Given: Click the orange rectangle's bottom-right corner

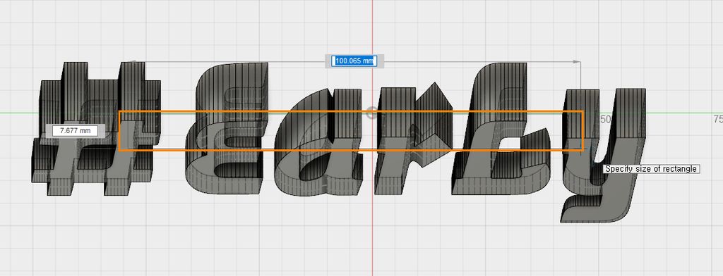Looking at the screenshot, I should (x=582, y=150).
